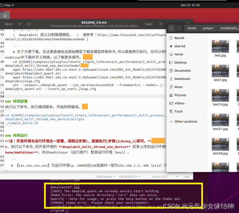Open Other Locations in sidebar
The width and height of the screenshot is (239, 213).
187,121
